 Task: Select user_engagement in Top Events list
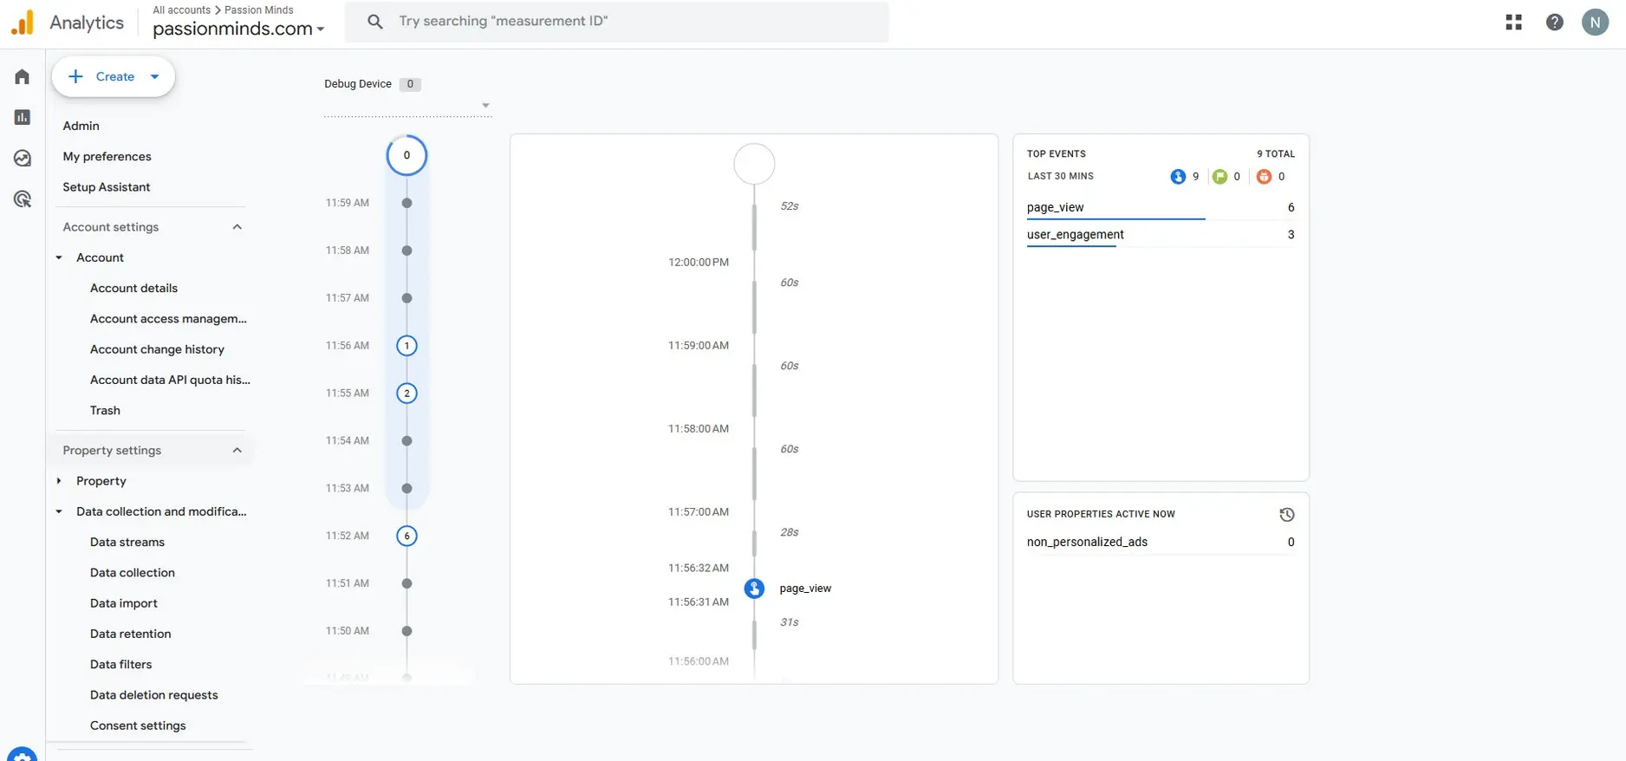tap(1075, 235)
